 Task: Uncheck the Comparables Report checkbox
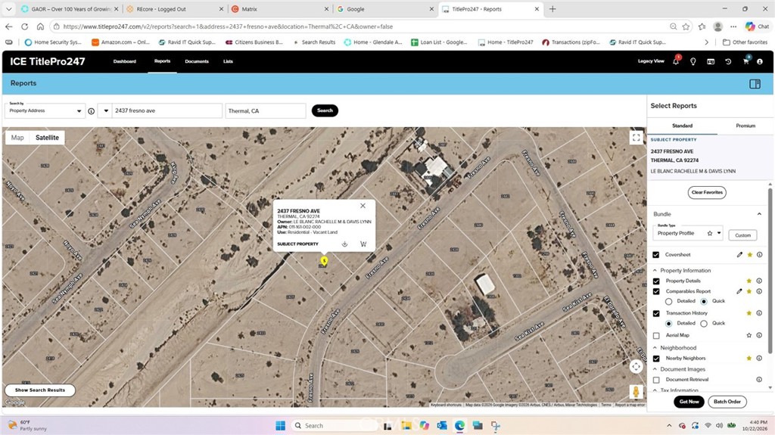656,291
